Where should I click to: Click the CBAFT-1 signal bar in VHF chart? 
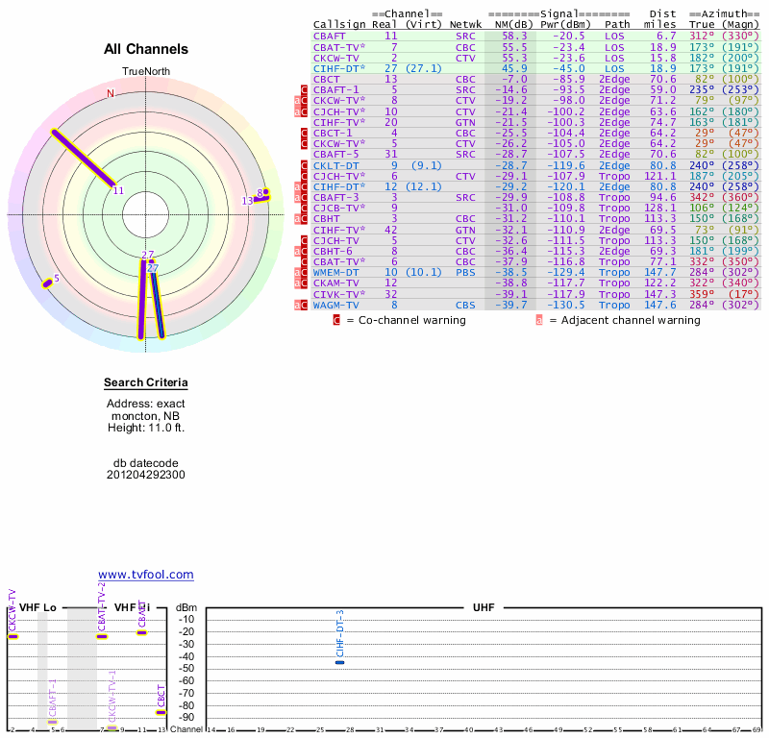coord(53,722)
